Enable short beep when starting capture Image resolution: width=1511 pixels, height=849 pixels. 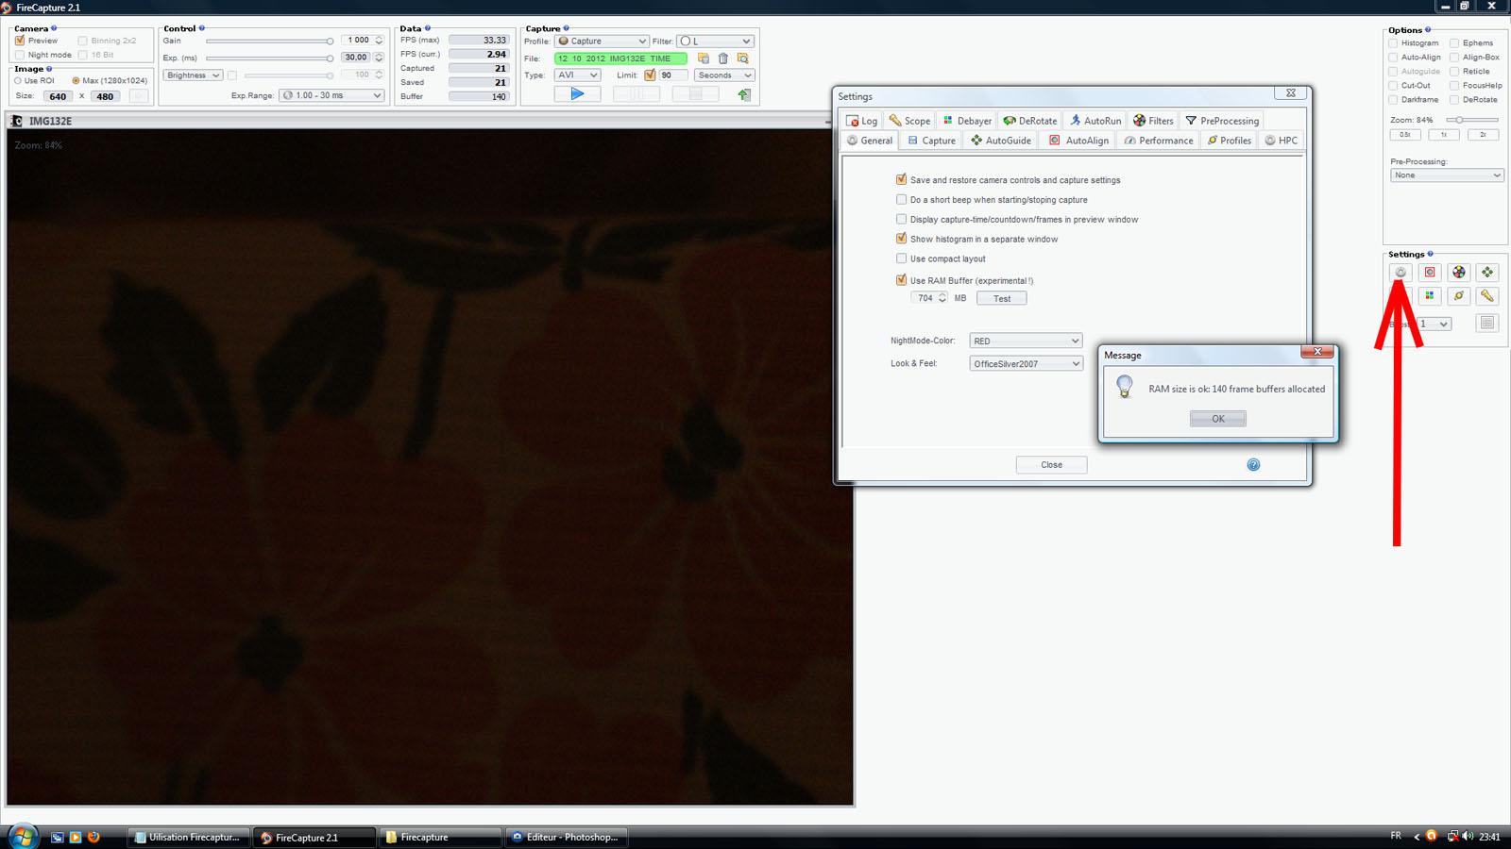click(901, 199)
